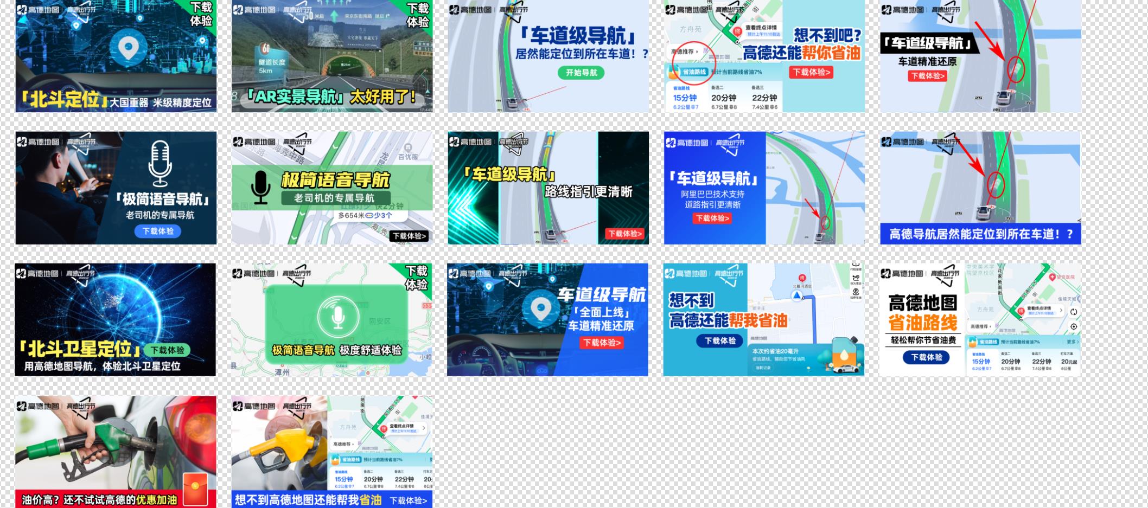Select the 北斗定位 大国重器 banner thumbnail
The image size is (1148, 508).
(116, 56)
